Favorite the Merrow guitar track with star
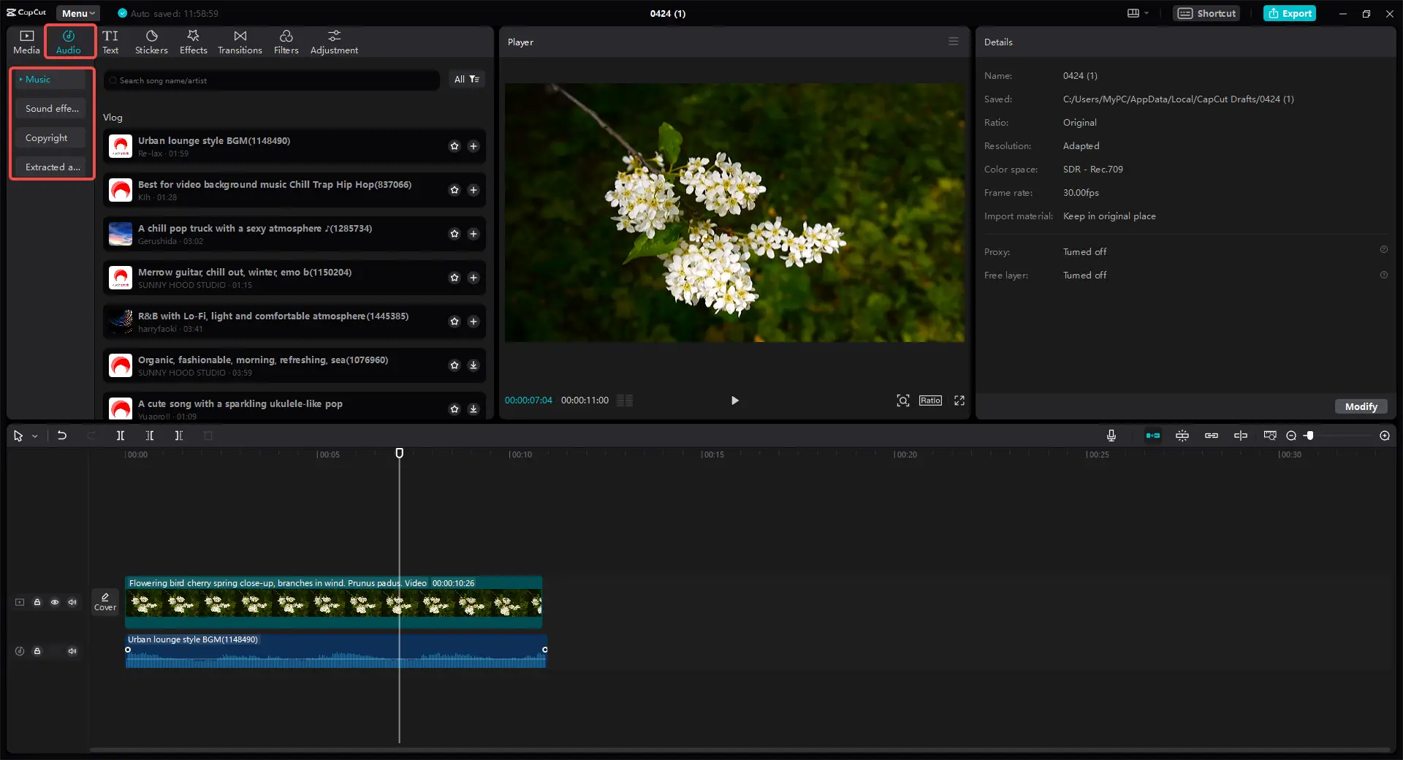This screenshot has height=760, width=1403. click(455, 278)
